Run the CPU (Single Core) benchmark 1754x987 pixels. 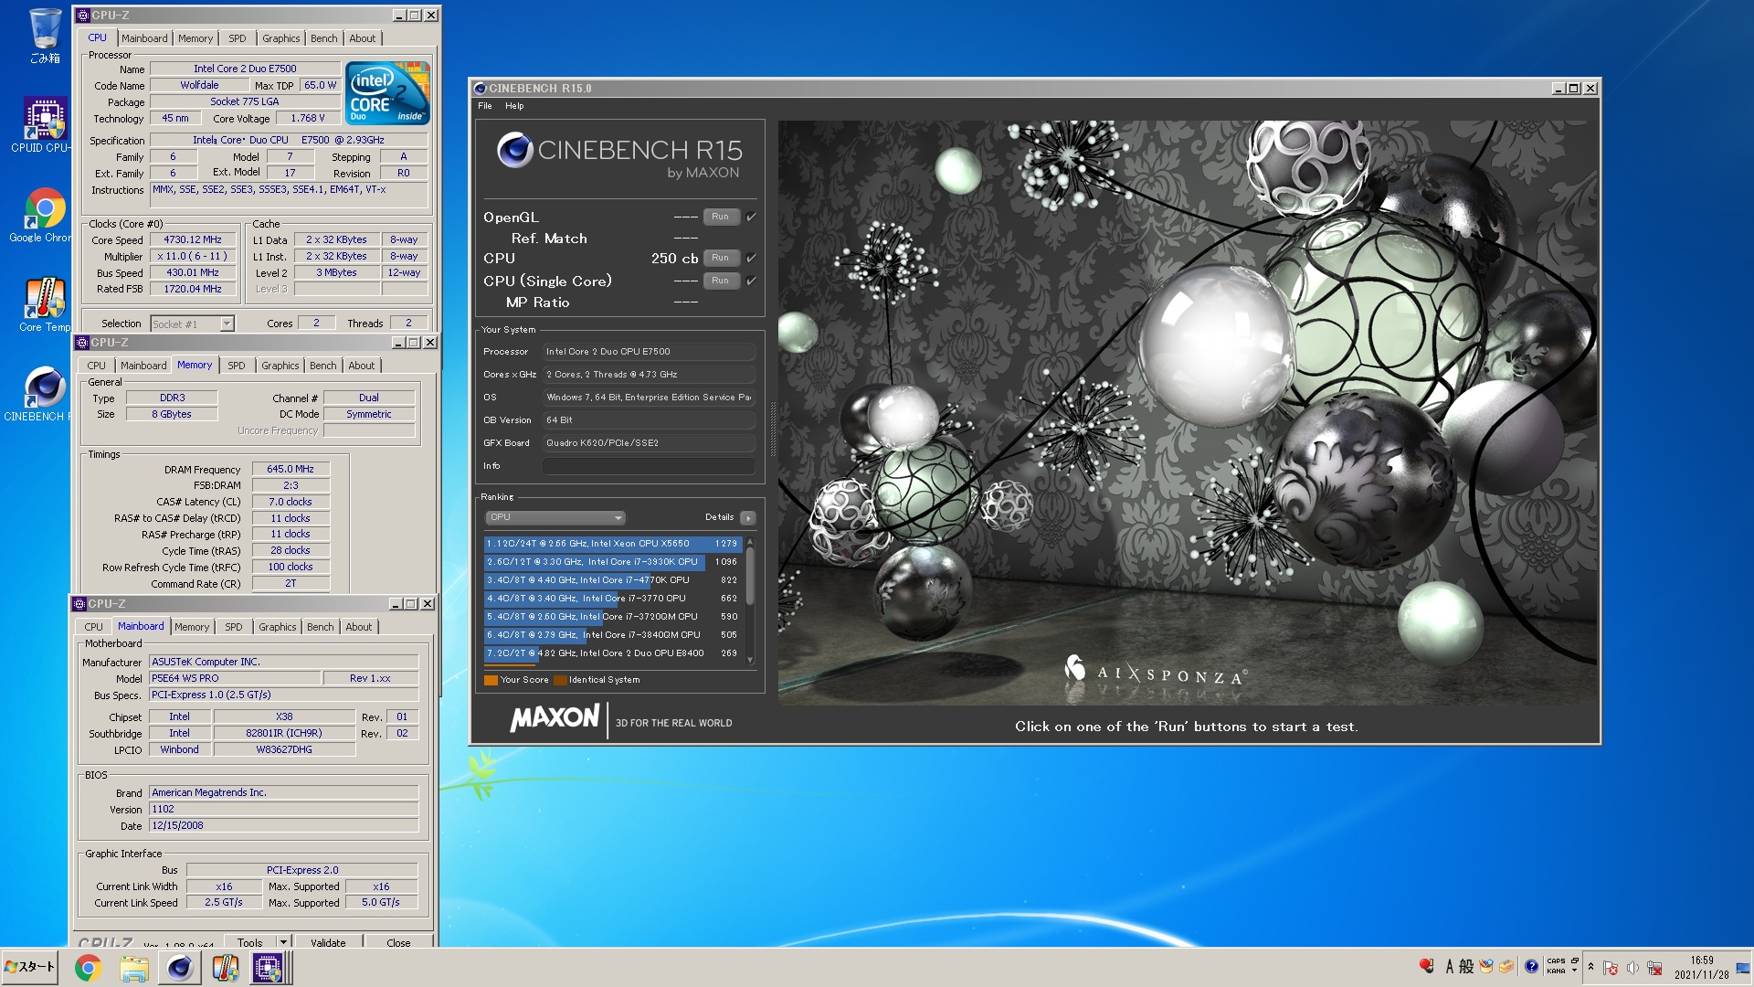(x=721, y=281)
